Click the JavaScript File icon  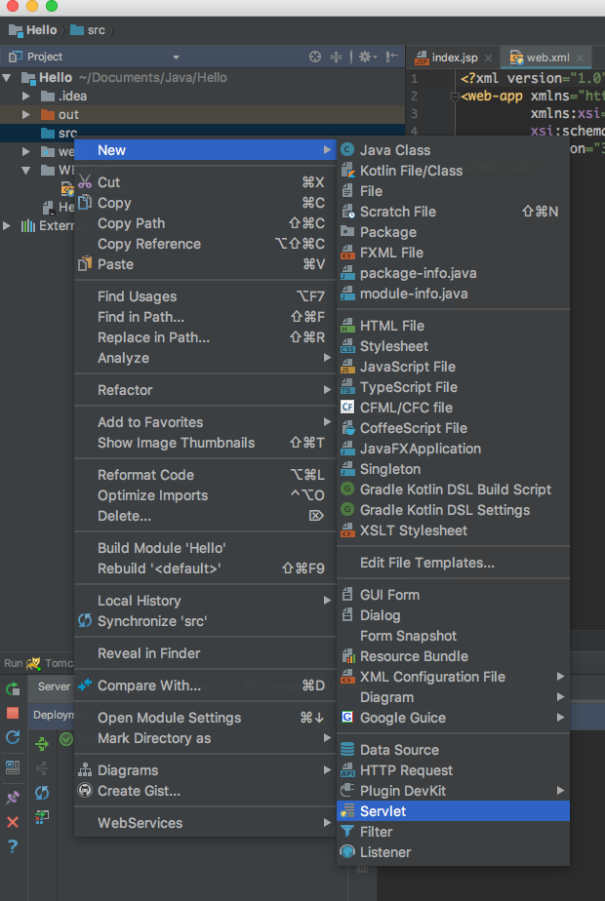346,367
